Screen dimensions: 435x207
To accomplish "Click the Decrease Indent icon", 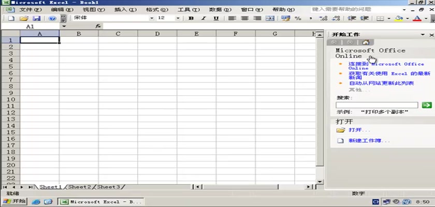I will click(352, 18).
